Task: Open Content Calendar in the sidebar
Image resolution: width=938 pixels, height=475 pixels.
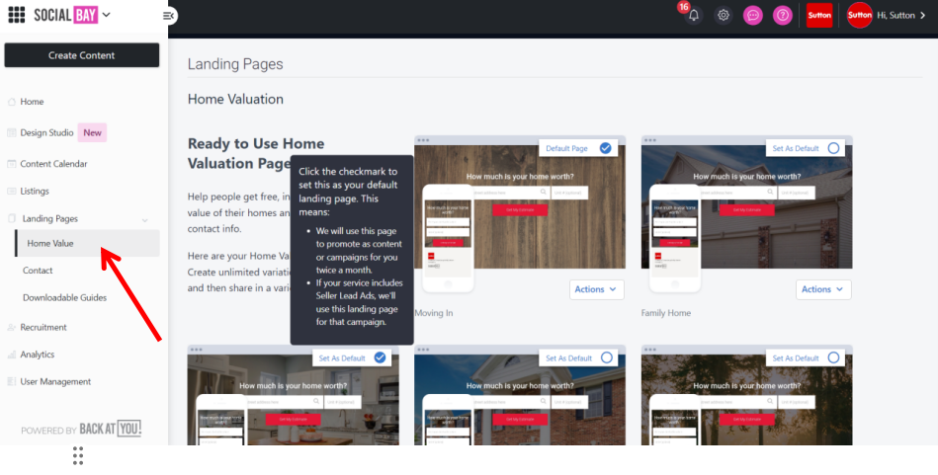Action: [53, 164]
